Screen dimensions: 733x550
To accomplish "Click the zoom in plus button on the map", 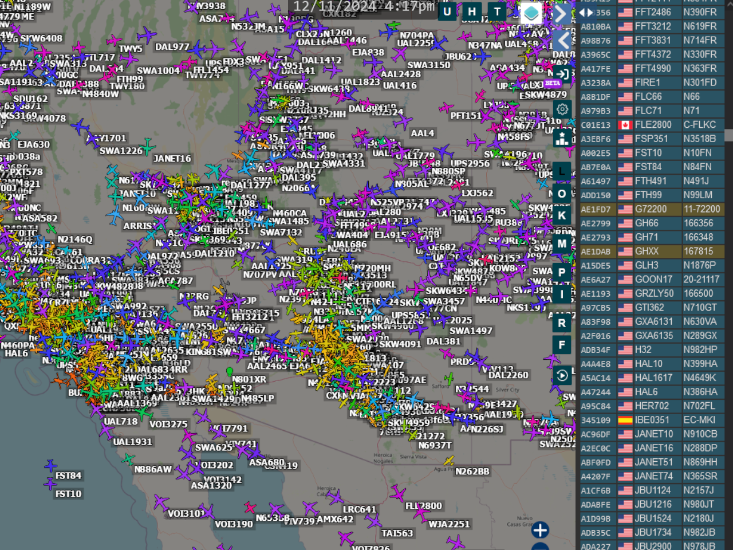I will 540,530.
